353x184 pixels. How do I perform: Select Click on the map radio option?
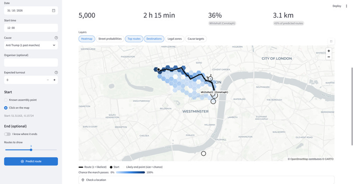pos(6,108)
